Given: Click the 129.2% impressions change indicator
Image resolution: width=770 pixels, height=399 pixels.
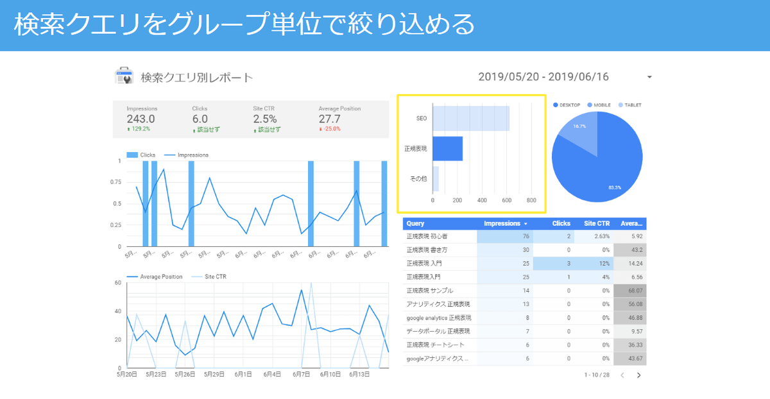Looking at the screenshot, I should click(139, 129).
